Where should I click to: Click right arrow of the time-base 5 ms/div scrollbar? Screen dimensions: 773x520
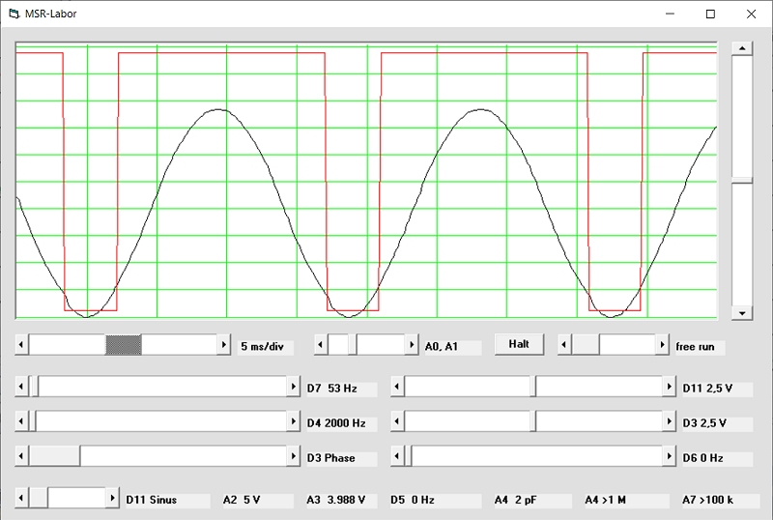224,345
